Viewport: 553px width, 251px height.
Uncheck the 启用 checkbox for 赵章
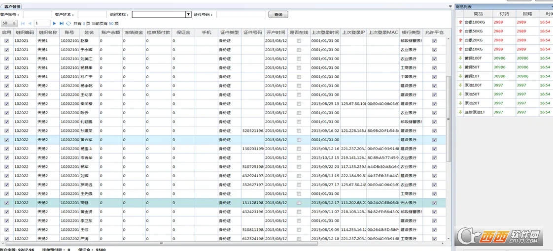tap(6, 41)
